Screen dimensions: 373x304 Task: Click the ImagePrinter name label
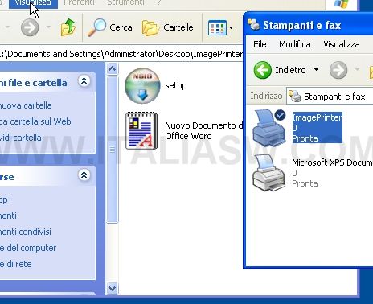click(317, 117)
